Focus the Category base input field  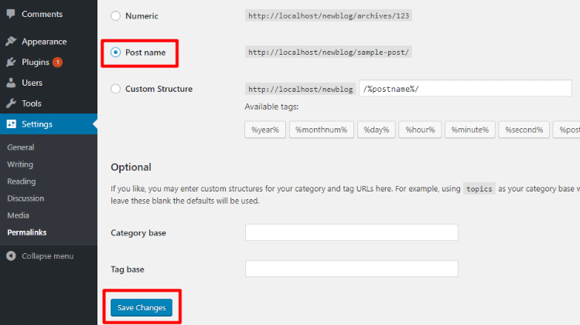pyautogui.click(x=351, y=232)
